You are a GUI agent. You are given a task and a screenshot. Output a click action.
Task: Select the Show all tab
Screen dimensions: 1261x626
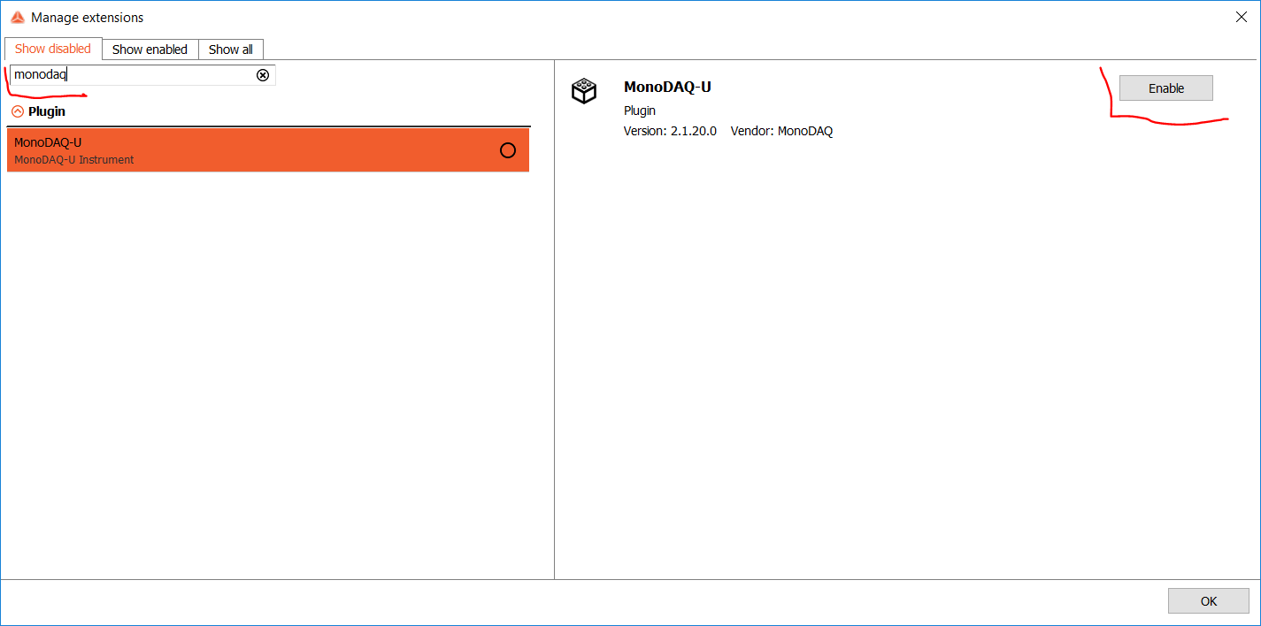click(x=231, y=50)
